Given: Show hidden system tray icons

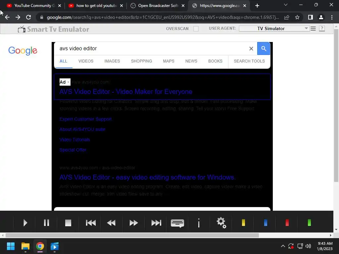Looking at the screenshot, I should pyautogui.click(x=283, y=246).
